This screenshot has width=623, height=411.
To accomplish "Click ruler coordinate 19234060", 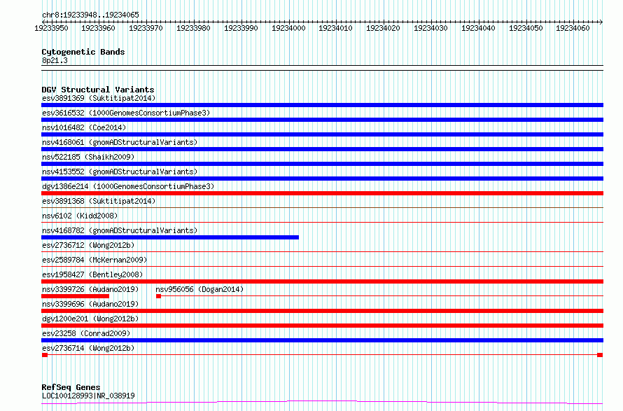I will 573,28.
